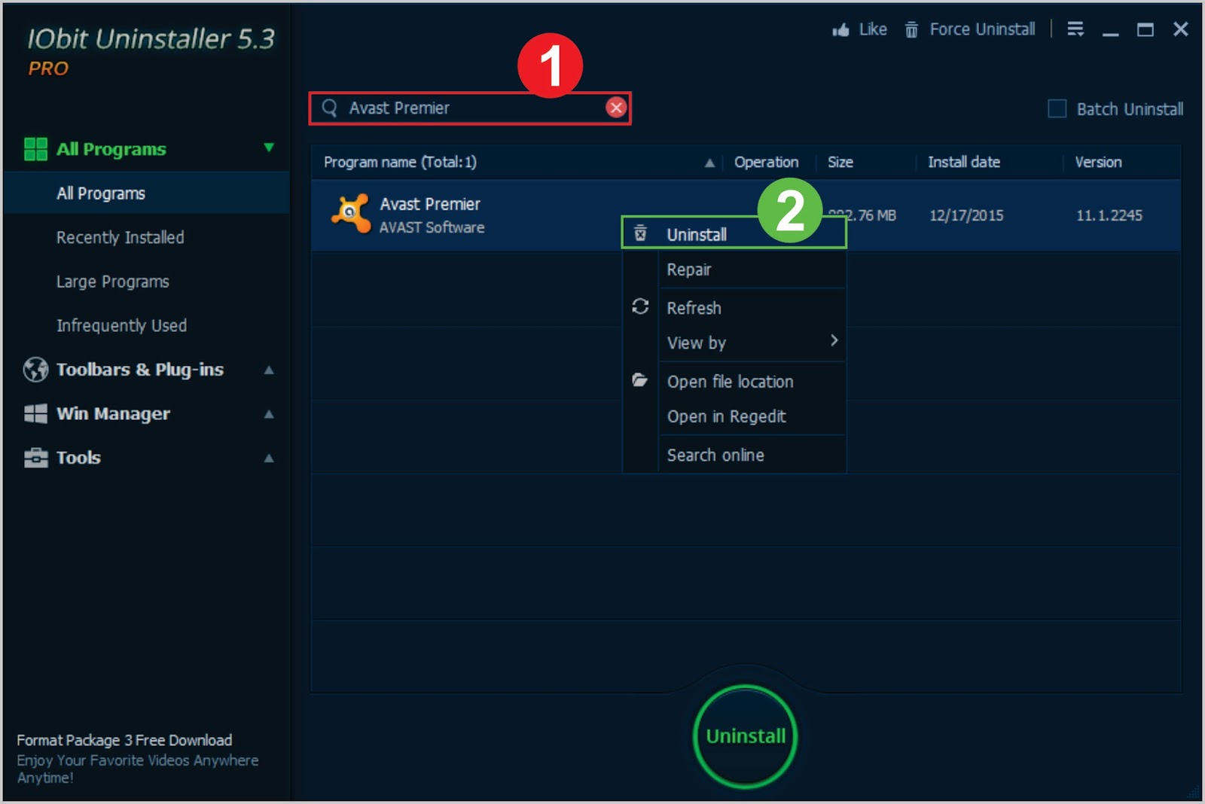Click the Win Manager Windows logo icon
The image size is (1205, 804).
click(x=35, y=413)
